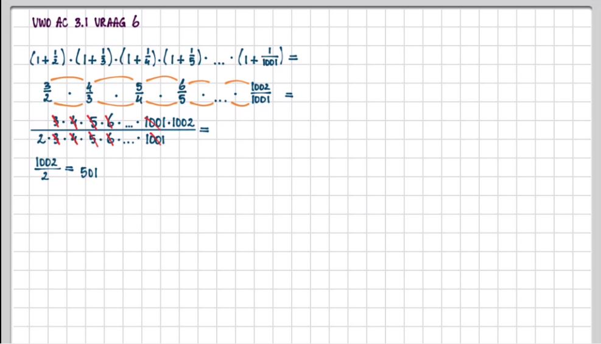This screenshot has width=601, height=344.
Task: Click the handwritten fraction 5/4
Action: click(139, 93)
